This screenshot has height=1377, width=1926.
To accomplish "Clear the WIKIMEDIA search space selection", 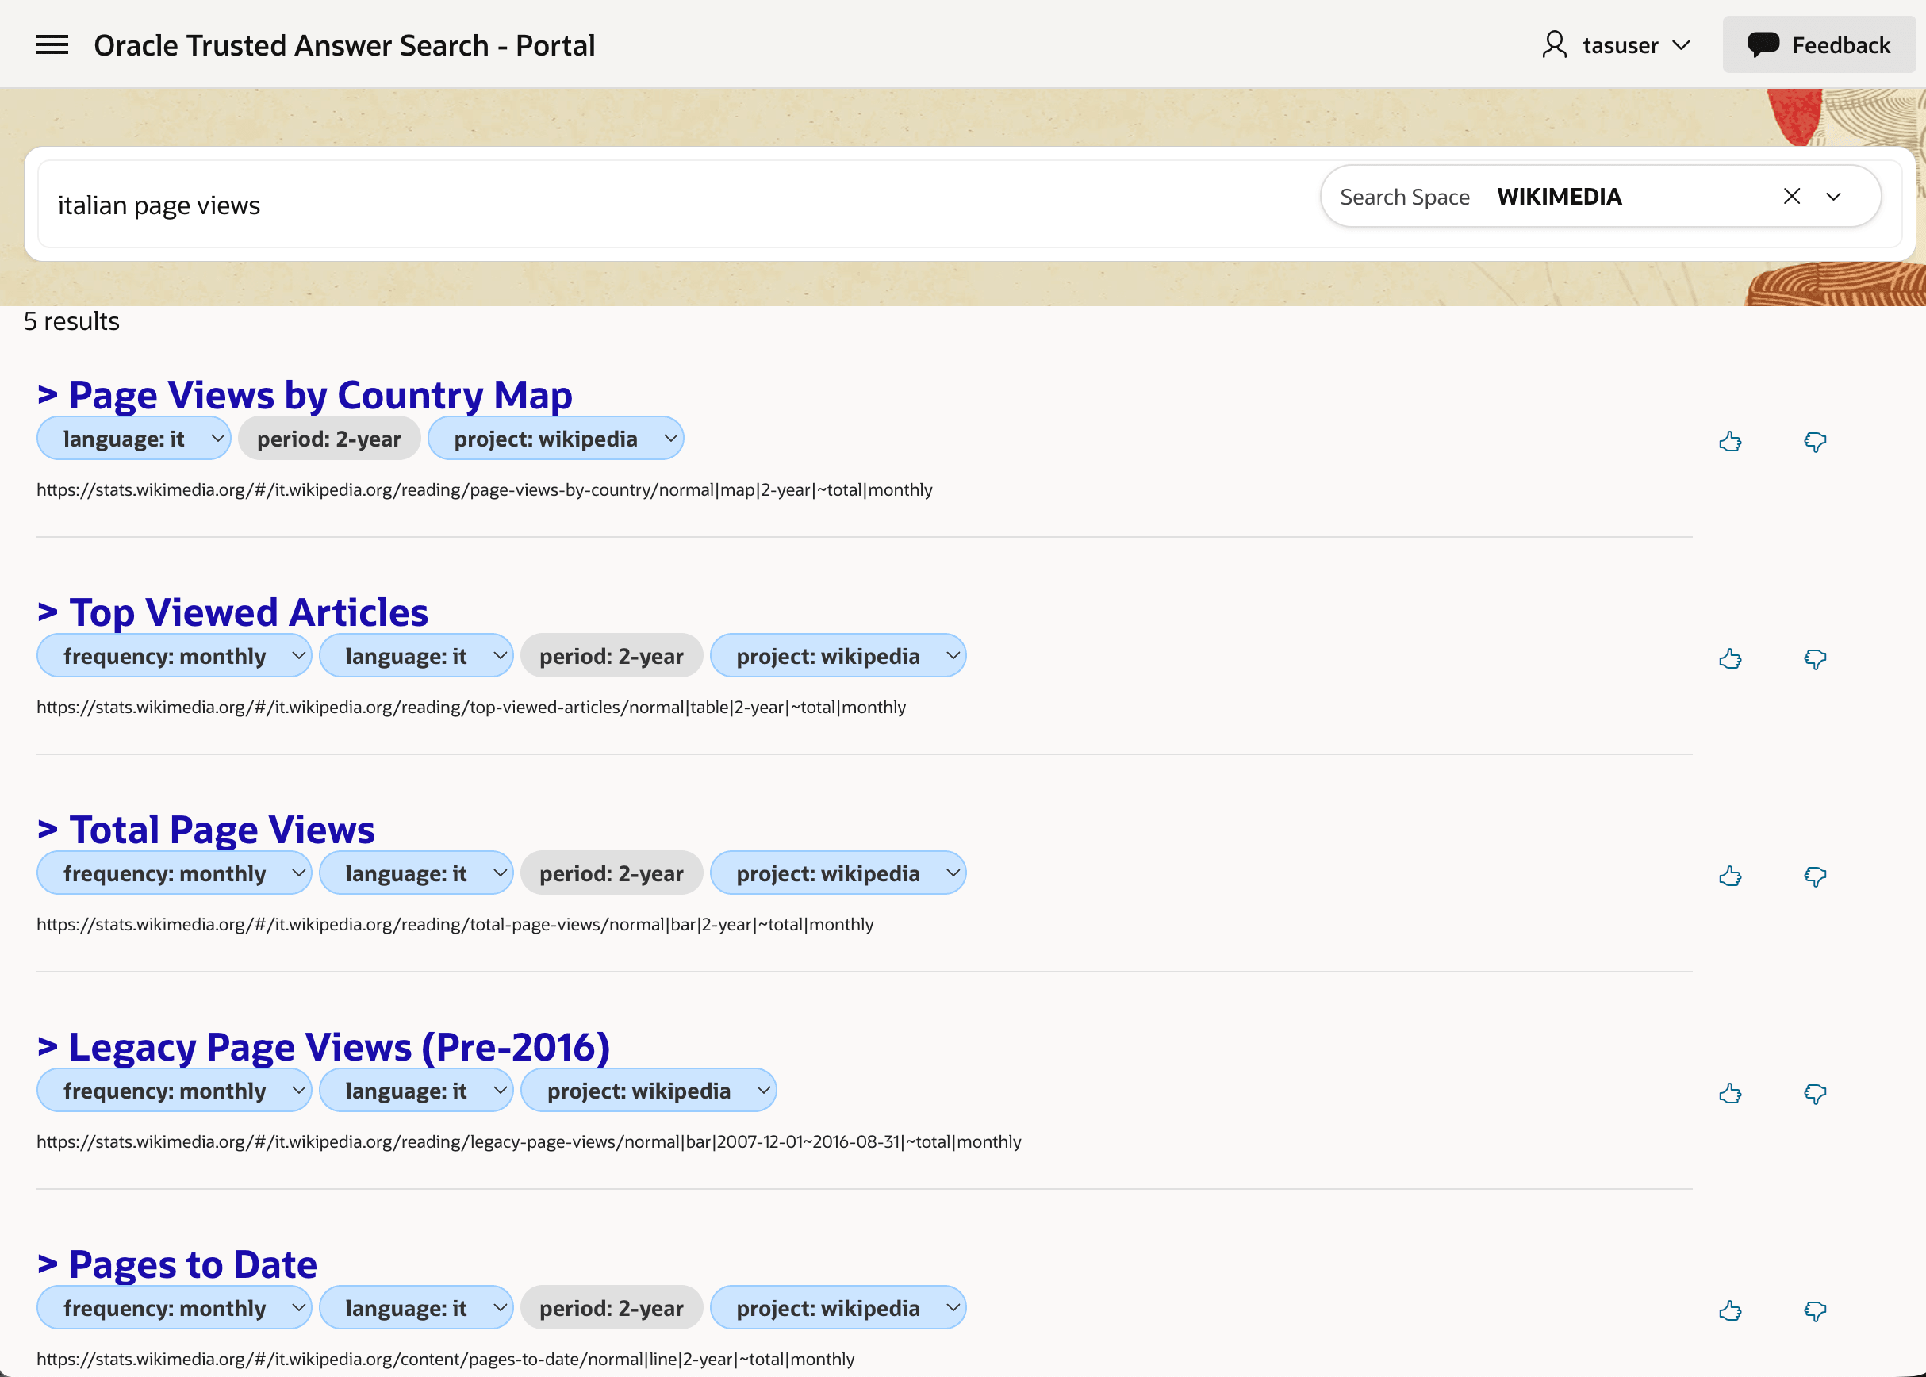I will (x=1791, y=197).
